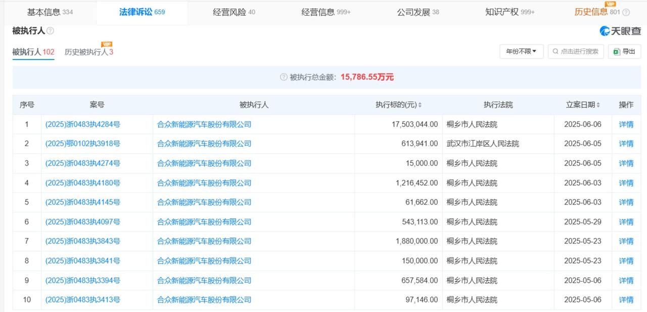The image size is (647, 312).
Task: Click the 2025-05-29 filing date
Action: pyautogui.click(x=583, y=222)
